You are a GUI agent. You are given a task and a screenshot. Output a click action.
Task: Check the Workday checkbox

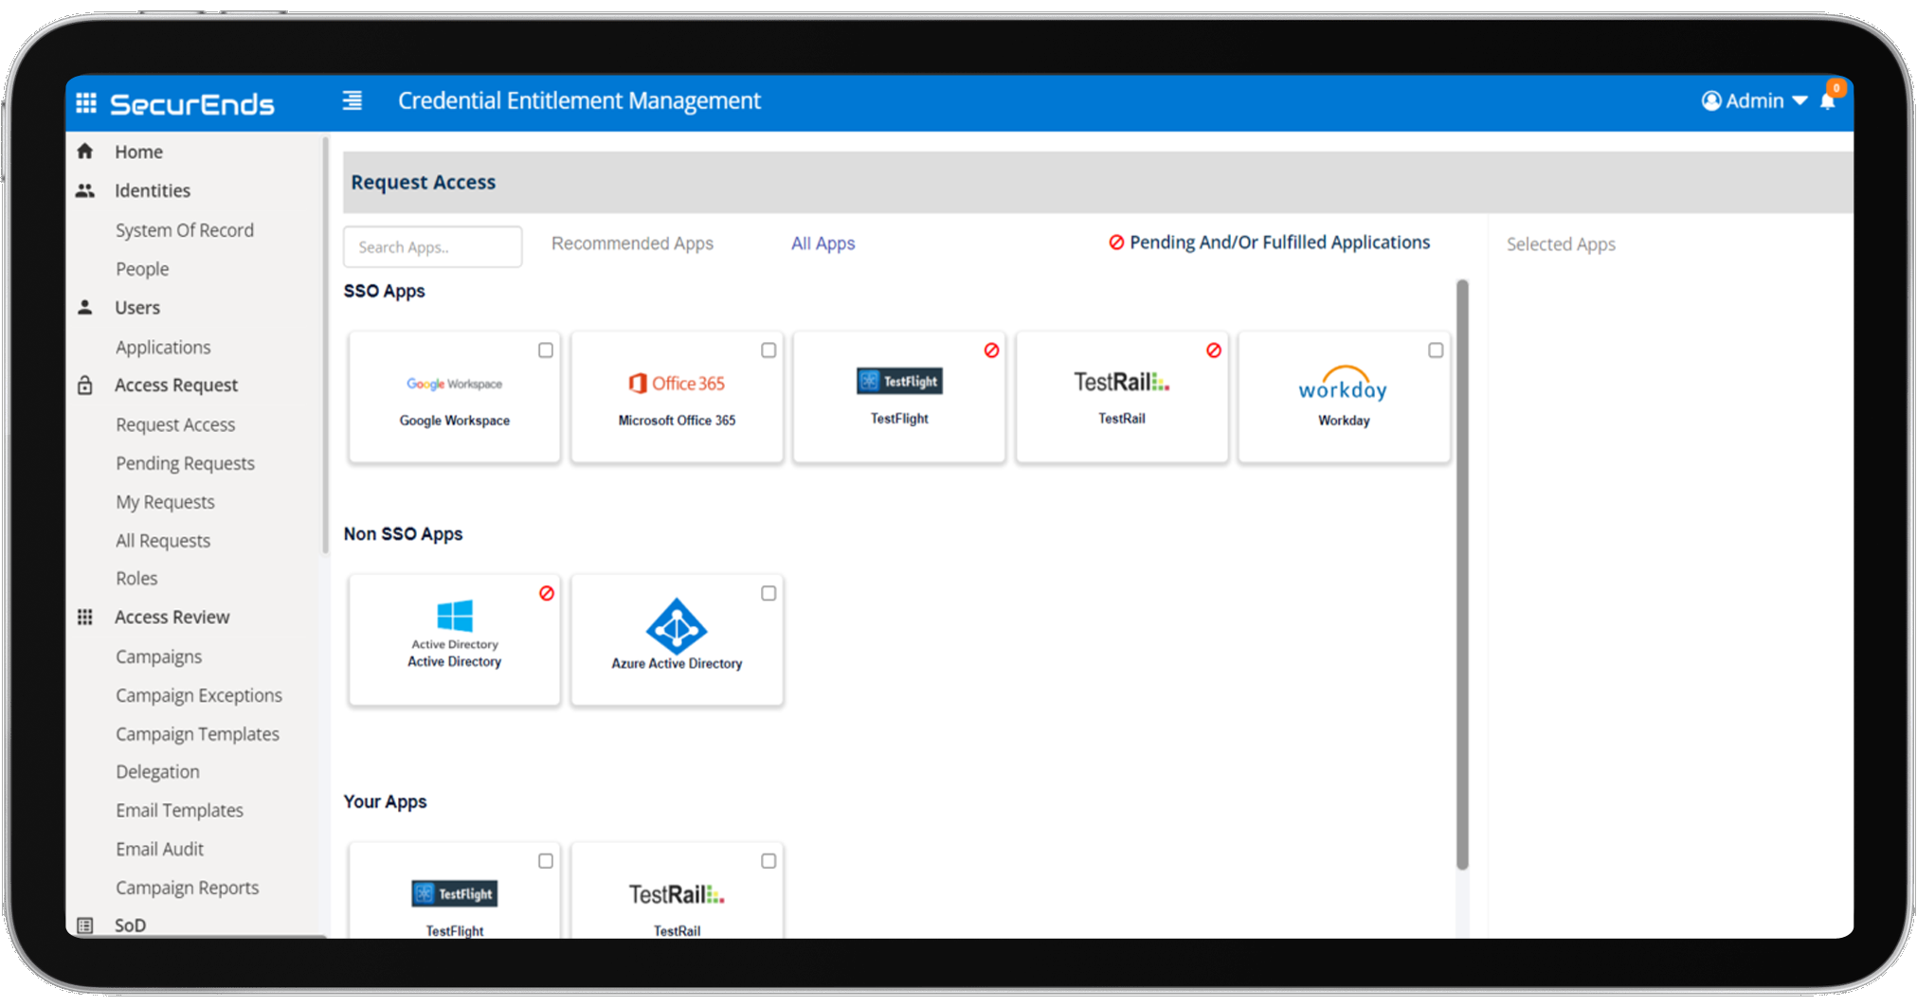(x=1436, y=350)
